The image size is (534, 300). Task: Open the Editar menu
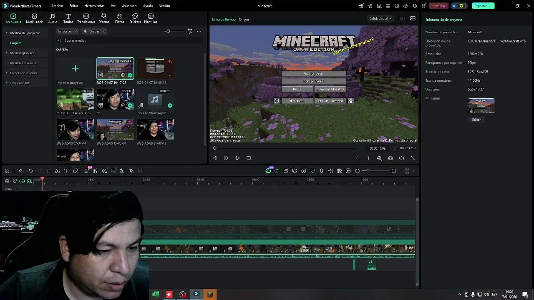[x=73, y=6]
